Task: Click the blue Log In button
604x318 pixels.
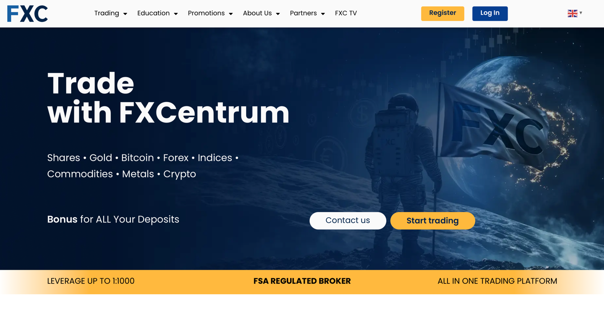Action: (490, 13)
